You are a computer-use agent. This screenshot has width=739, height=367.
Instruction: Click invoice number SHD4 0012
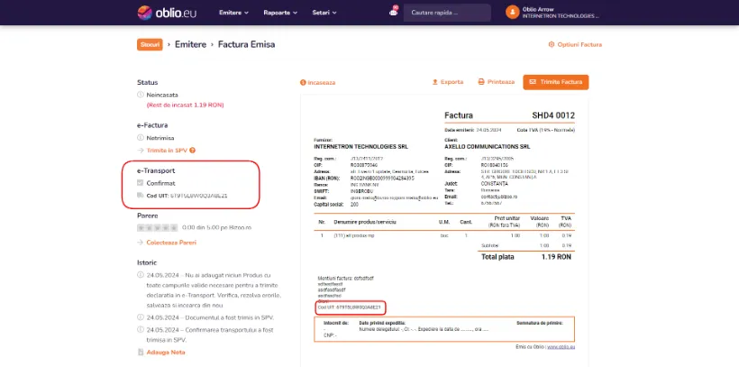(553, 115)
